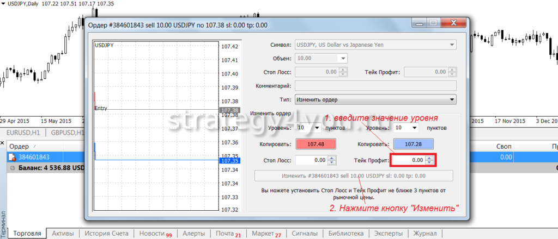
Task: Click the red 107.48 copy button
Action: (x=316, y=144)
